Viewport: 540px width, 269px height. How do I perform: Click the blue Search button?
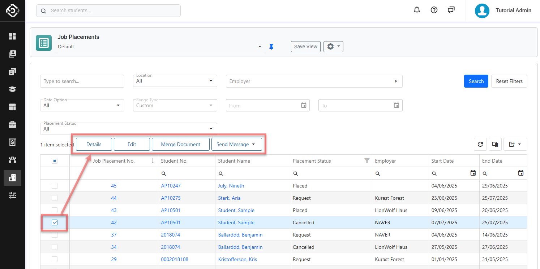click(476, 81)
